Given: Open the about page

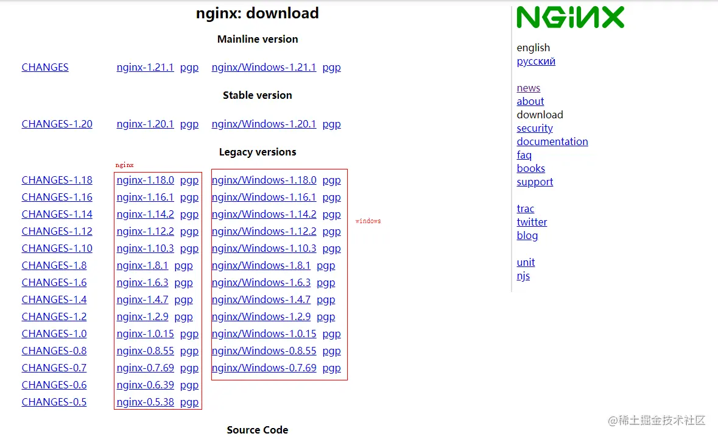Looking at the screenshot, I should pos(530,101).
